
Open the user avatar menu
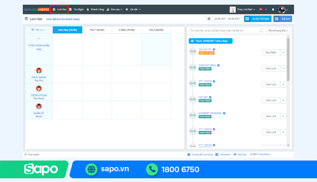coord(283,9)
